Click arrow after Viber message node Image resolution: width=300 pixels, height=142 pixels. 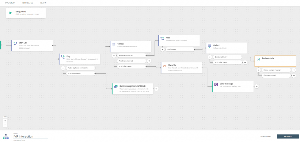[x=257, y=86]
